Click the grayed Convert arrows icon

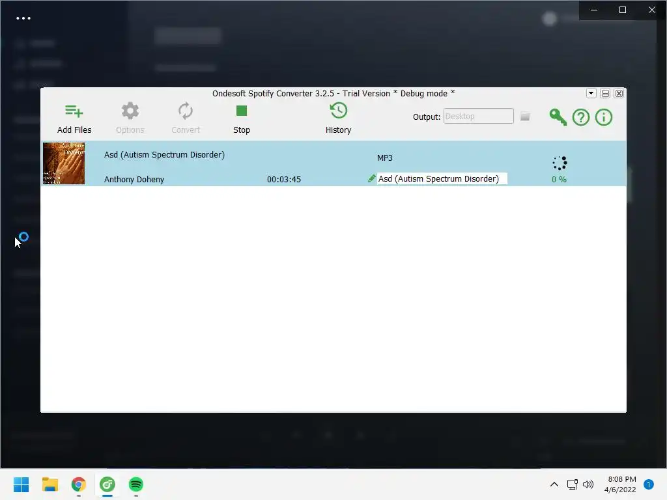[186, 111]
